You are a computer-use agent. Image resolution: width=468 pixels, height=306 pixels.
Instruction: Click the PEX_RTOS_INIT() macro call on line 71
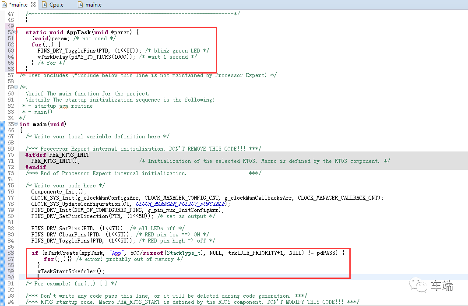point(55,161)
